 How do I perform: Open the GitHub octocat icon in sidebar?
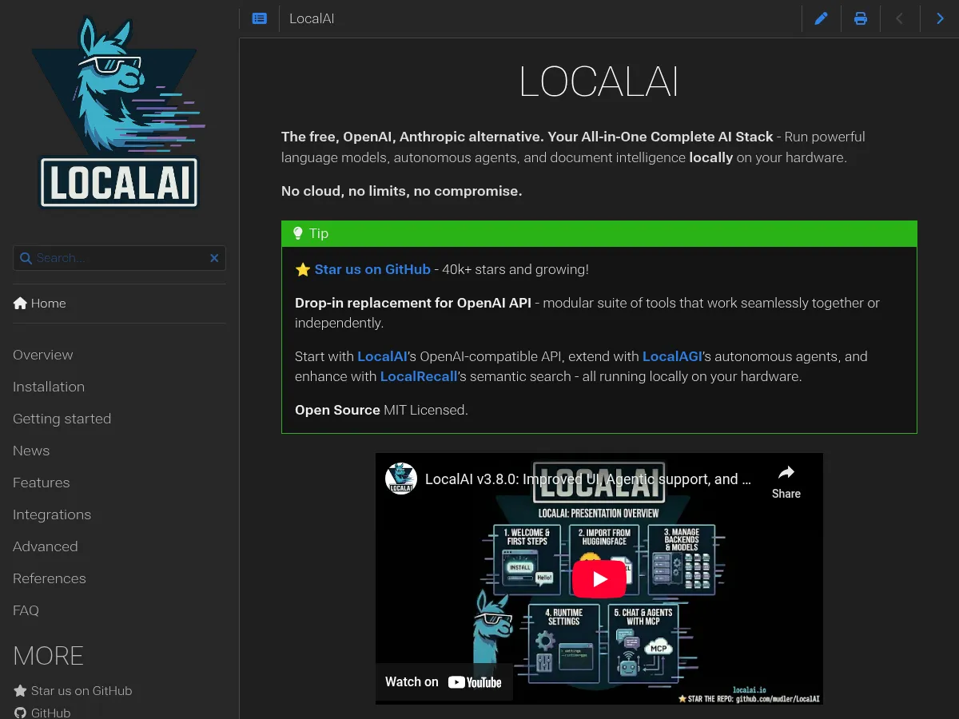20,713
